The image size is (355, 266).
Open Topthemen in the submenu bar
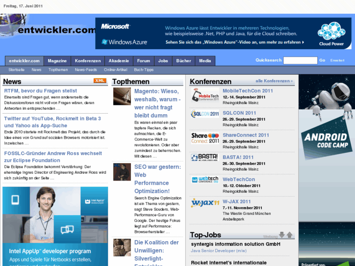(58, 70)
